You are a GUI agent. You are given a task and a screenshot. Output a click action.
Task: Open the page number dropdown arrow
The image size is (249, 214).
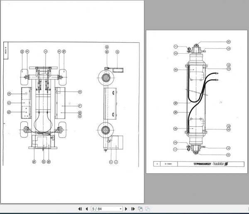pos(120,209)
